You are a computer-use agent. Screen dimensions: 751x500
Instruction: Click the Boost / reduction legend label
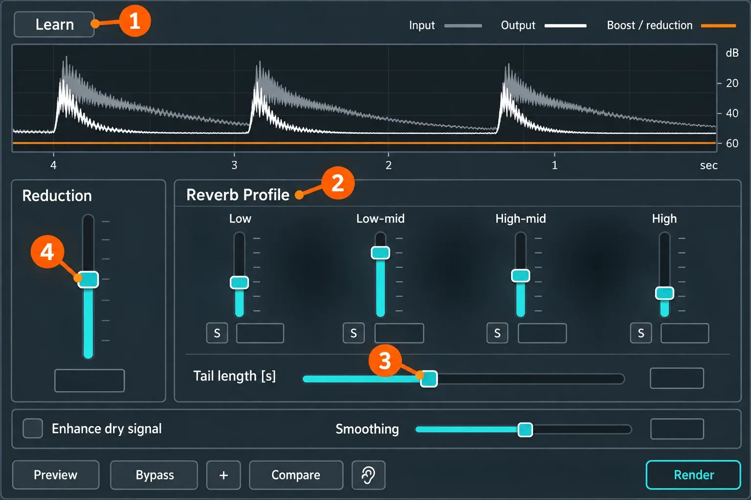point(650,25)
